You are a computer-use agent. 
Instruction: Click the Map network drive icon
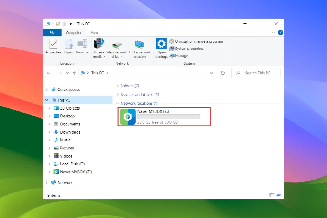pyautogui.click(x=117, y=44)
